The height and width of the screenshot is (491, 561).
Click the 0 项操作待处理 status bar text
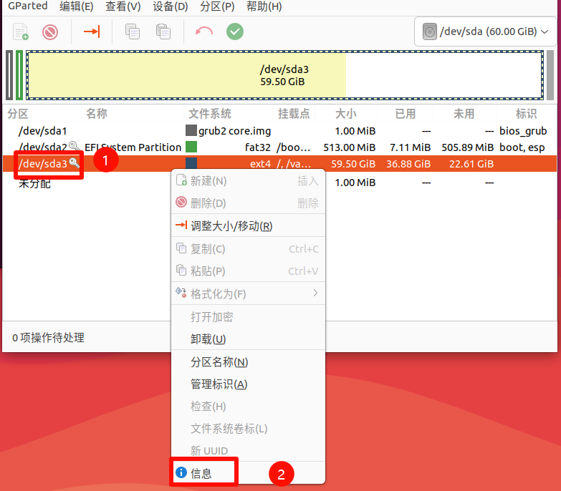(48, 338)
